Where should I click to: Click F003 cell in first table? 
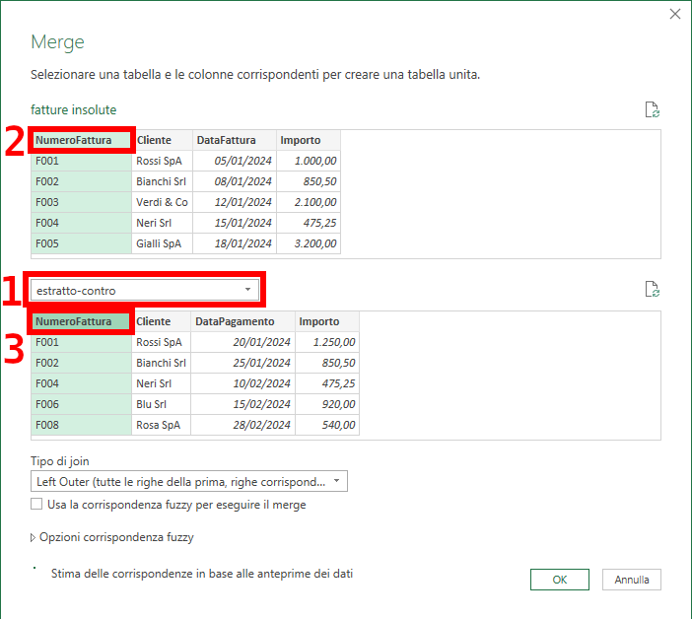[x=81, y=202]
